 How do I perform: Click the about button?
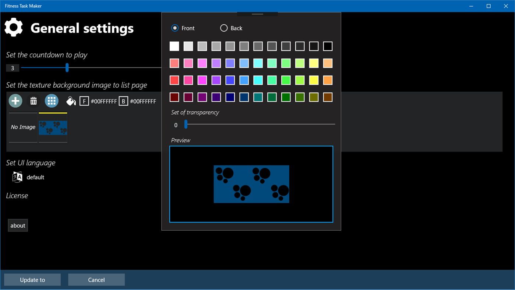(x=18, y=226)
